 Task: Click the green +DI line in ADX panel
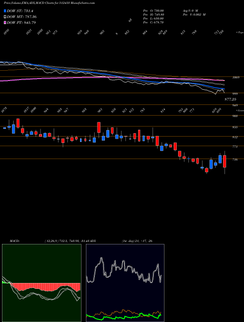tap(123, 317)
